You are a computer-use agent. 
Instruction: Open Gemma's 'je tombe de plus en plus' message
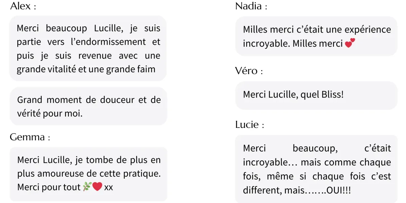(x=88, y=174)
